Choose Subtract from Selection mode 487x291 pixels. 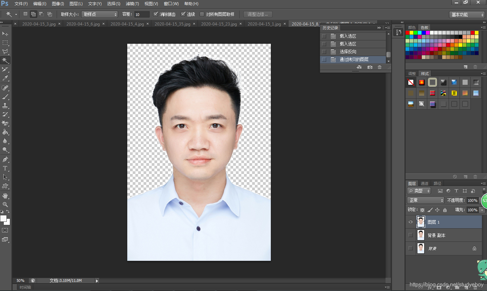[41, 14]
